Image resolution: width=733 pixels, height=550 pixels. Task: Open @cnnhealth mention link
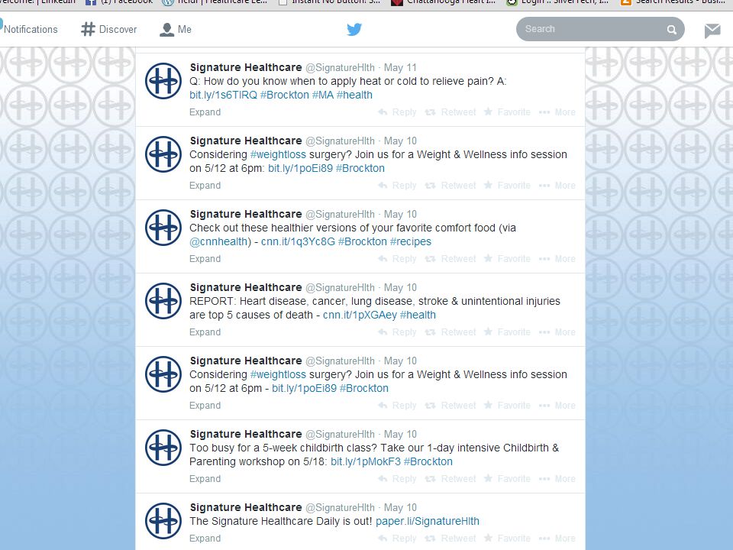tap(220, 242)
